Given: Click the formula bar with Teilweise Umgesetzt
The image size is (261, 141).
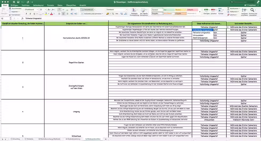Looking at the screenshot, I should pyautogui.click(x=142, y=18).
